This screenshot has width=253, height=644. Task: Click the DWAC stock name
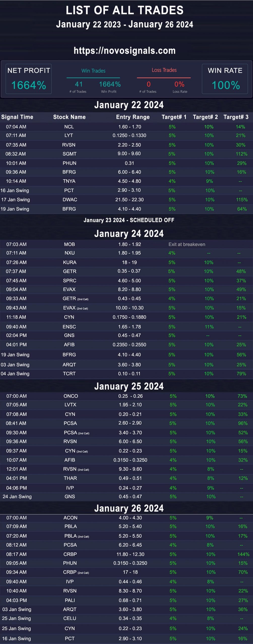click(70, 199)
